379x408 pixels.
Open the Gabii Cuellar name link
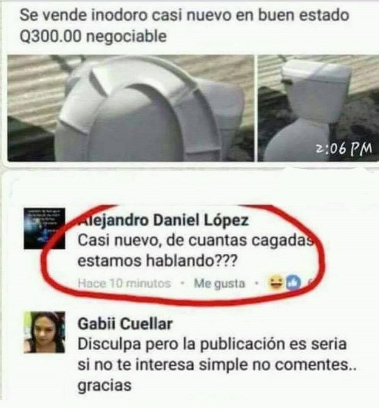tap(125, 324)
